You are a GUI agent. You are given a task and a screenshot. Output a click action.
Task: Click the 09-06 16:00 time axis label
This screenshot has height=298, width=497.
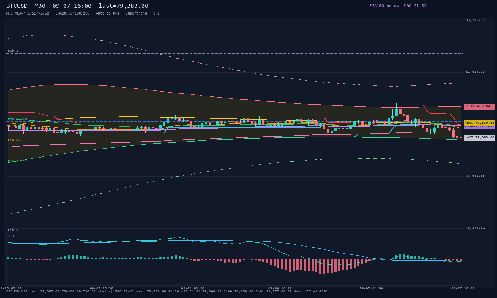pyautogui.click(x=280, y=288)
